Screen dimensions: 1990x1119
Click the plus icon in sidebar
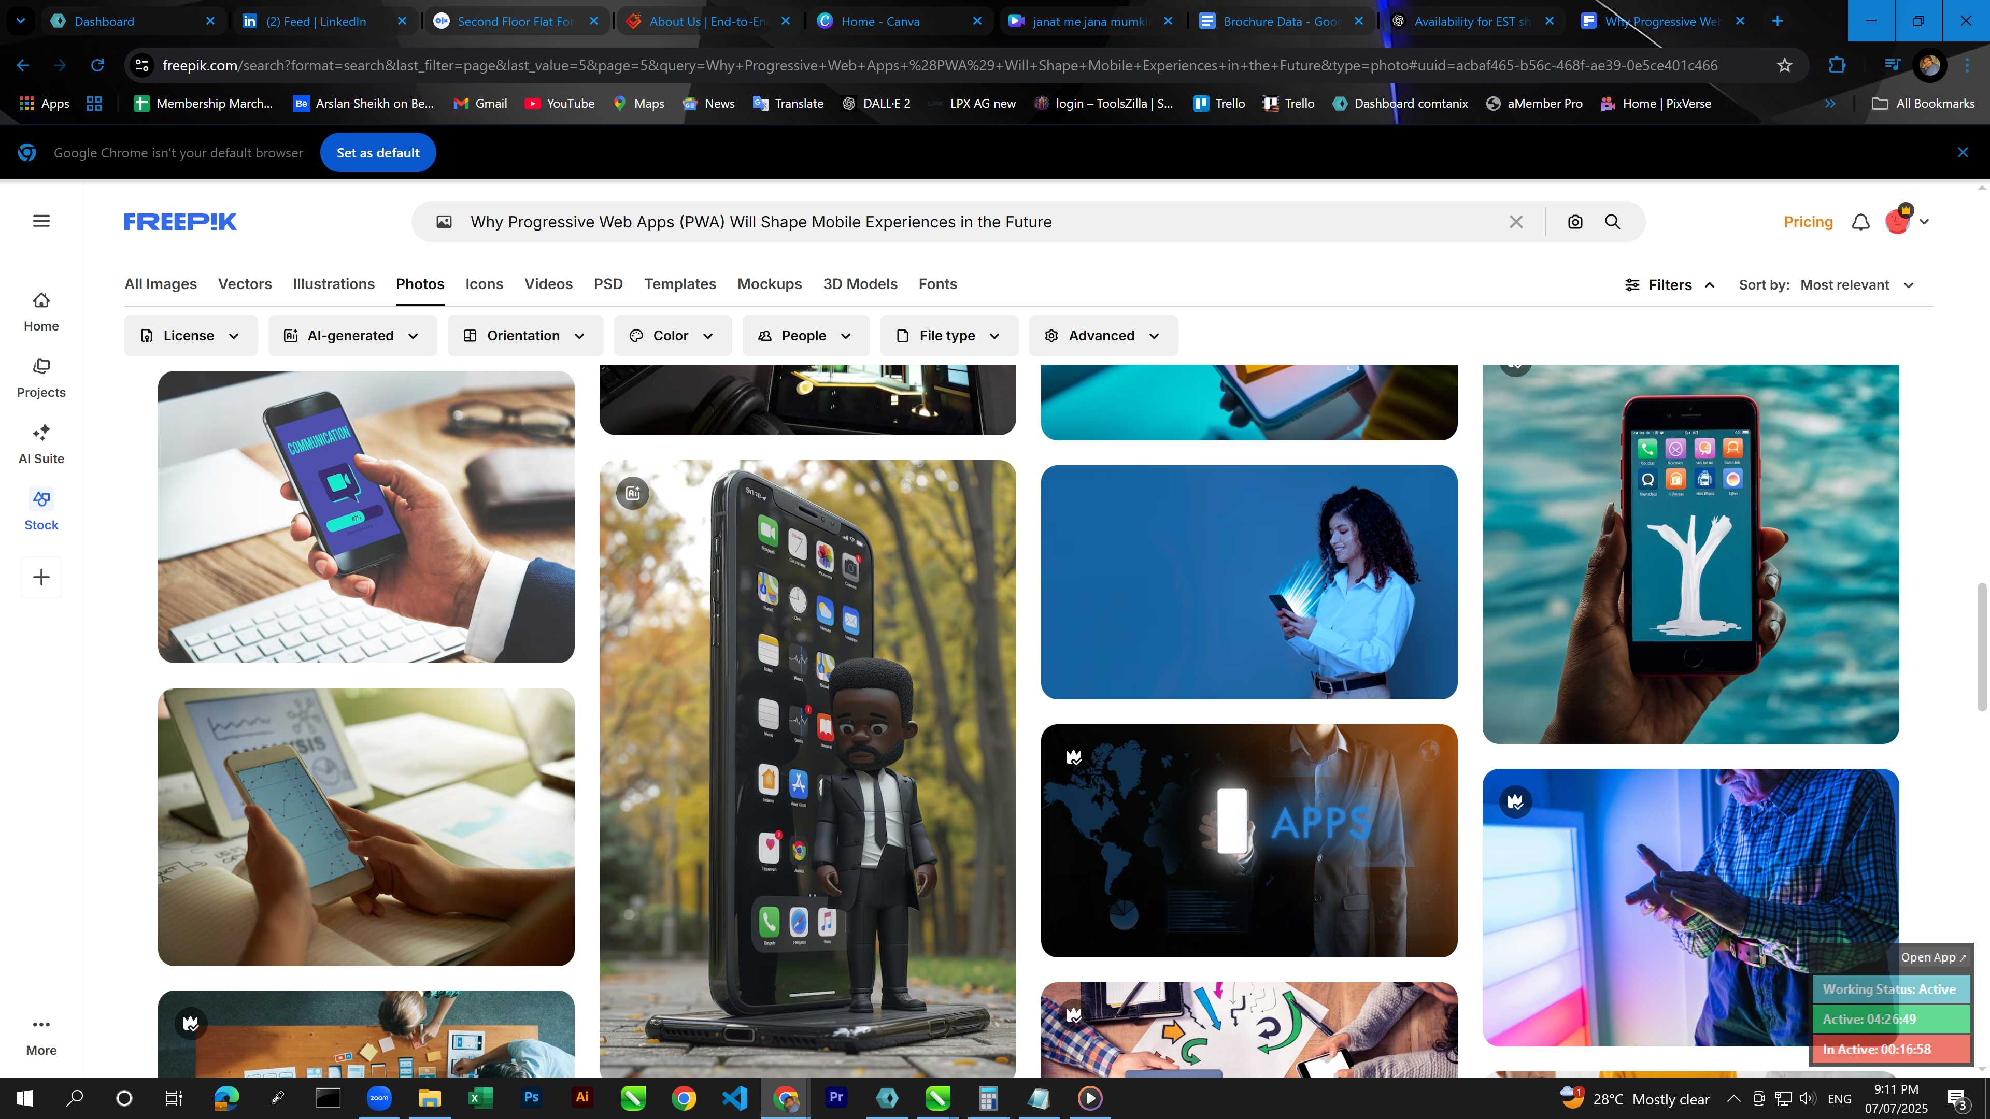click(41, 577)
